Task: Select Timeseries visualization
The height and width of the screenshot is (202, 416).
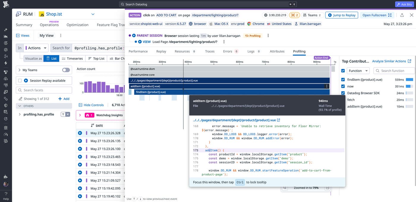Action: pos(72,58)
